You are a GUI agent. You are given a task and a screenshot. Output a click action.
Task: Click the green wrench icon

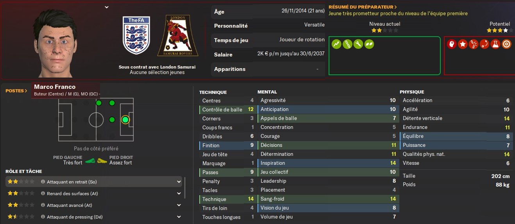point(358,44)
